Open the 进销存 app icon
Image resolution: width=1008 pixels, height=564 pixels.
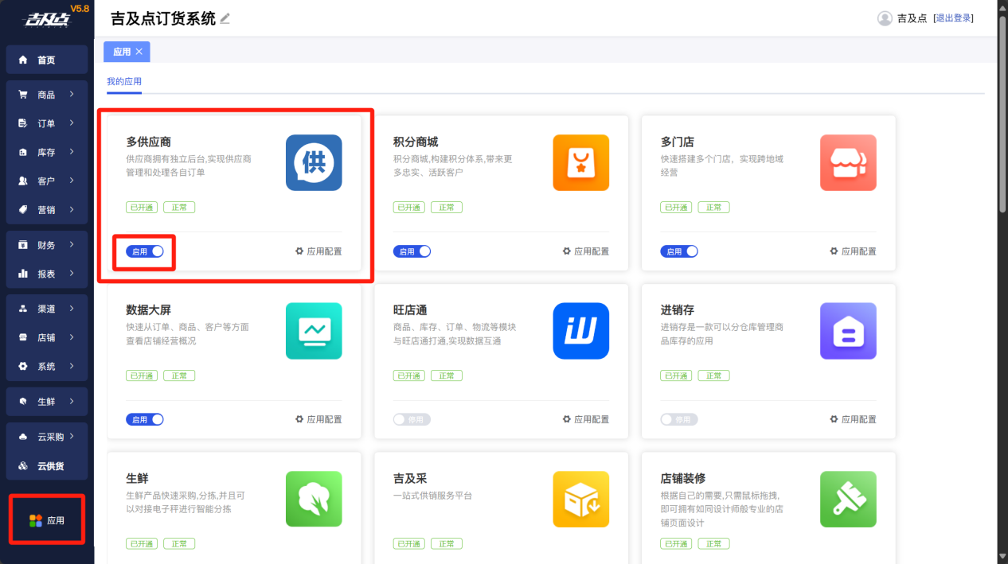(x=848, y=331)
